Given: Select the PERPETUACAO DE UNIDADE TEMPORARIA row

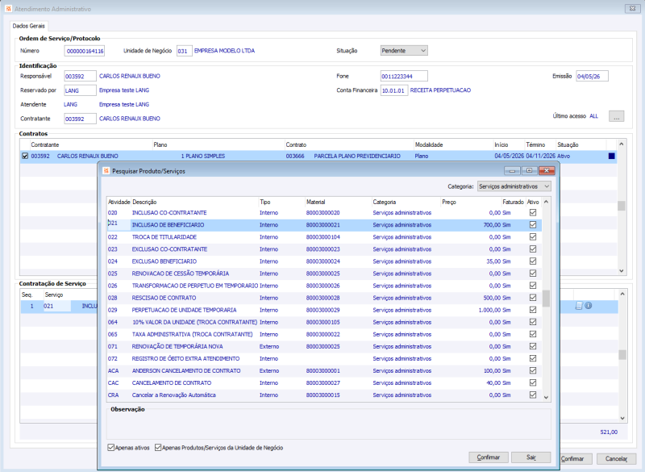Looking at the screenshot, I should pyautogui.click(x=324, y=310).
